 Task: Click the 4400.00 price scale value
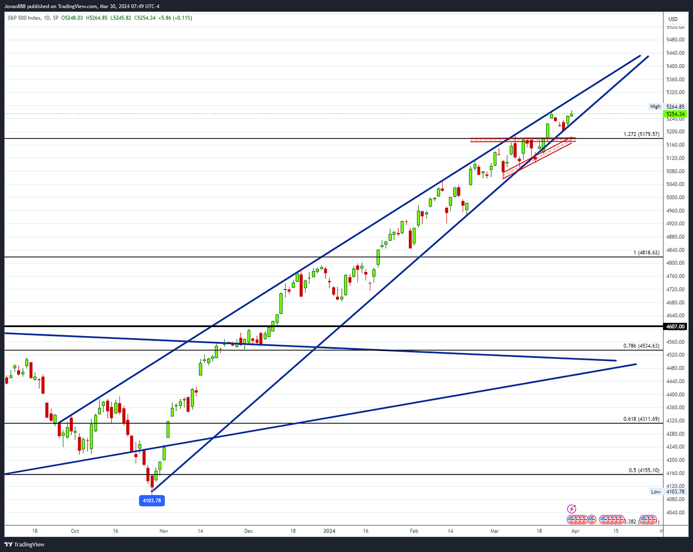point(675,395)
